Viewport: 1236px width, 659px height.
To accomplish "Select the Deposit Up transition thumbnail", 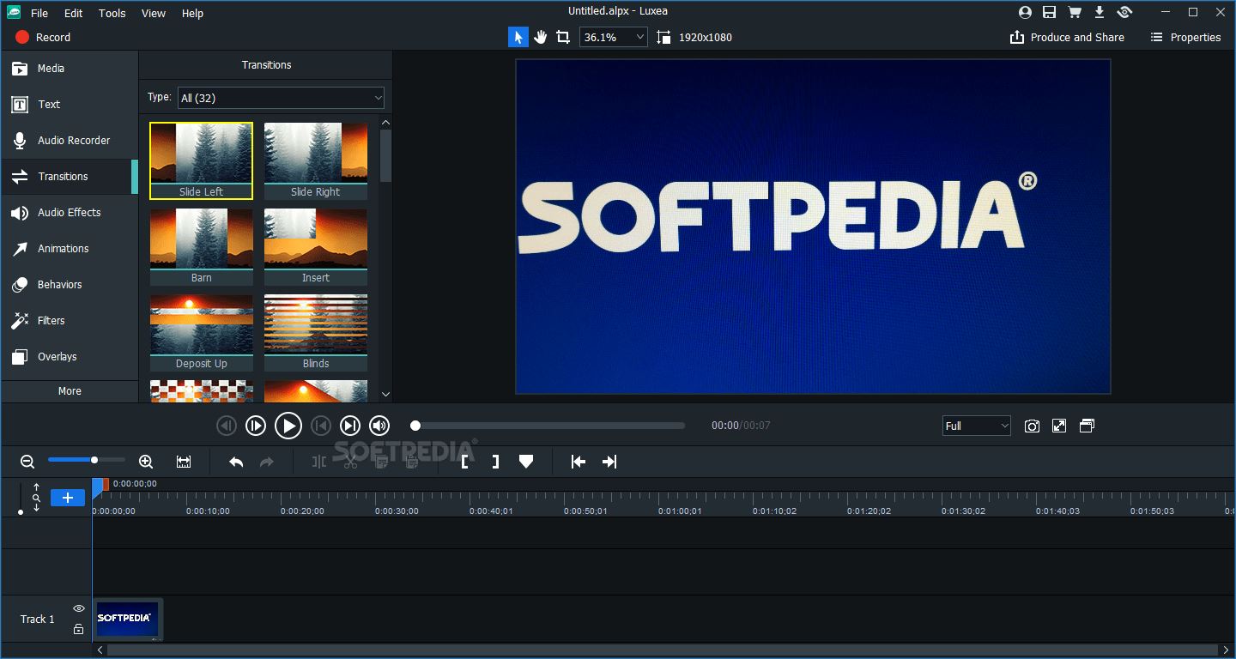I will (202, 333).
